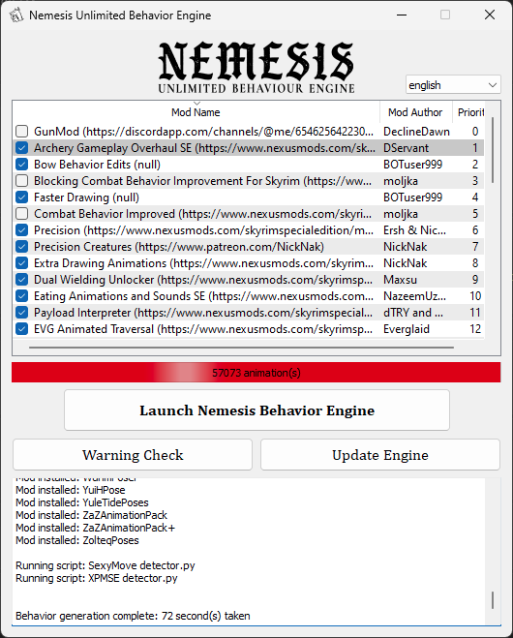Click Running script: SexyMove detector.py line

point(106,565)
